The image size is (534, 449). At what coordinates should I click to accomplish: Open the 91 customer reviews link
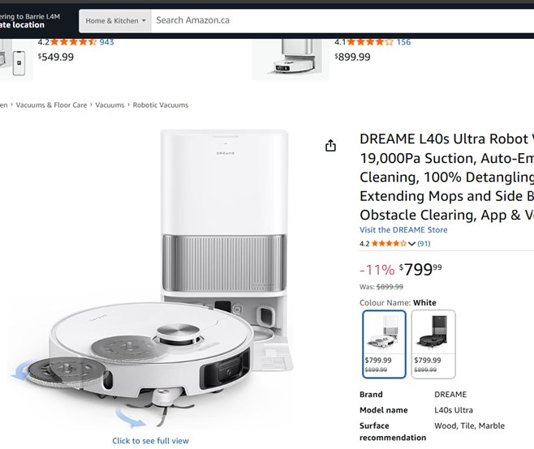click(424, 244)
